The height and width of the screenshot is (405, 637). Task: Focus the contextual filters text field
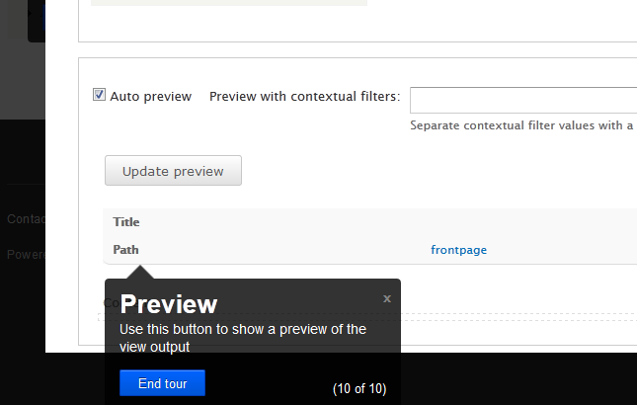pos(523,100)
